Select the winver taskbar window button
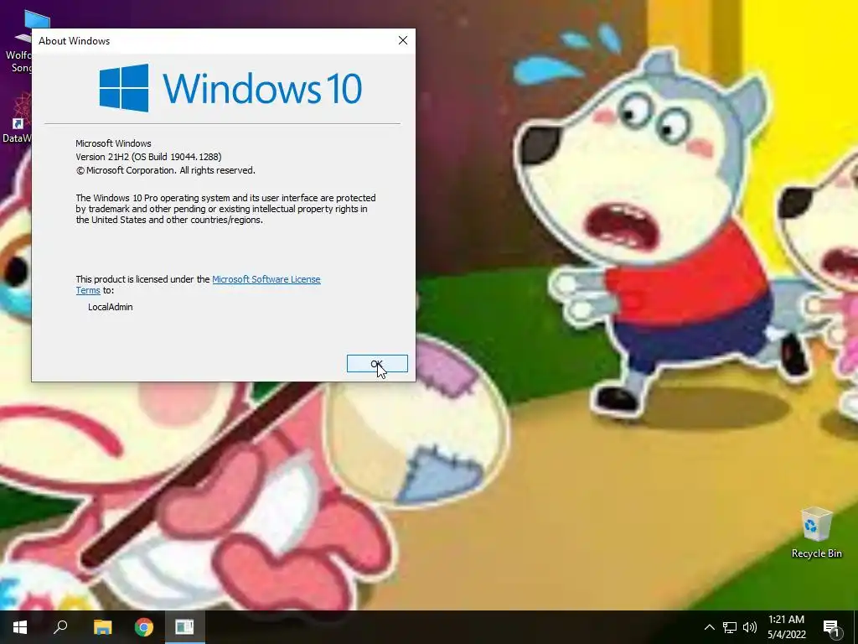Viewport: 858px width, 644px height. pyautogui.click(x=184, y=627)
